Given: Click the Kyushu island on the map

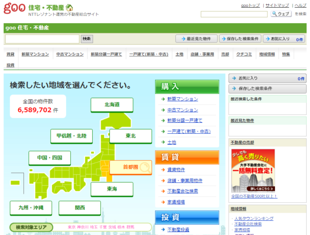Looking at the screenshot, I should 39,185.
